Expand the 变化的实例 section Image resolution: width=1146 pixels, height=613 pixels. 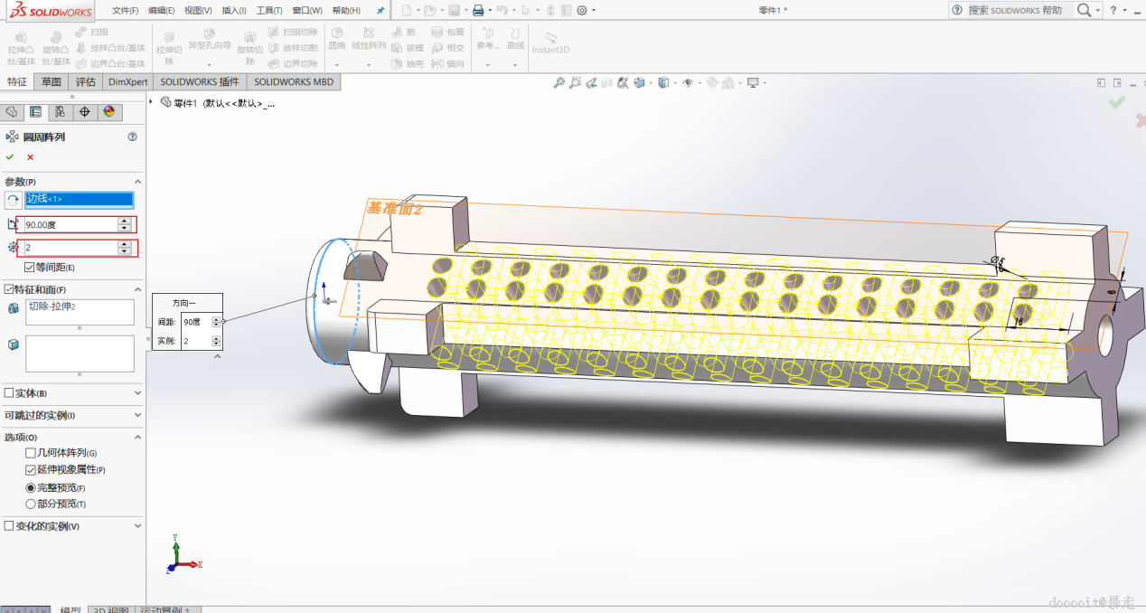[138, 525]
